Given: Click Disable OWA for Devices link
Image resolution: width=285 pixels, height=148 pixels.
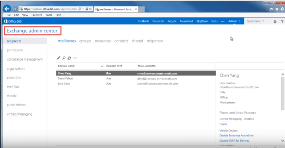Looking at the screenshot, I should point(234,141).
